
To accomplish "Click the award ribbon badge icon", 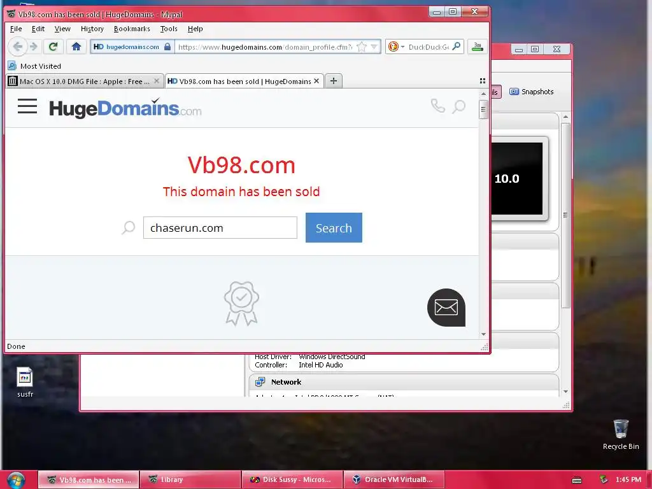I will point(241,303).
